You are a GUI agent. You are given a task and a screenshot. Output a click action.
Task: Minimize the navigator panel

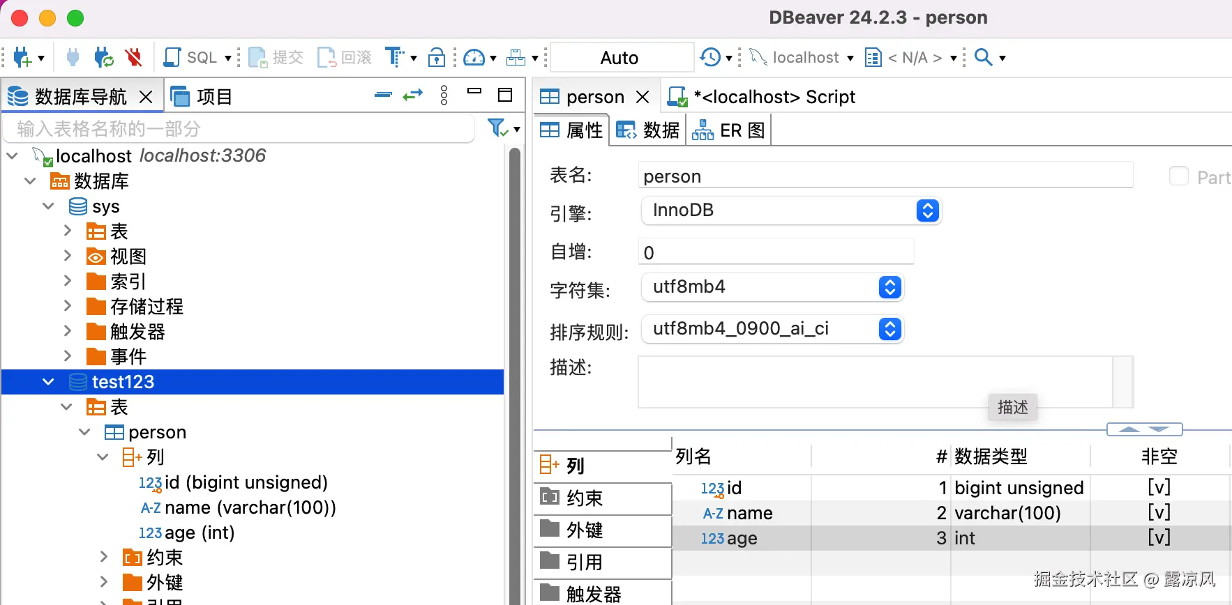[474, 91]
